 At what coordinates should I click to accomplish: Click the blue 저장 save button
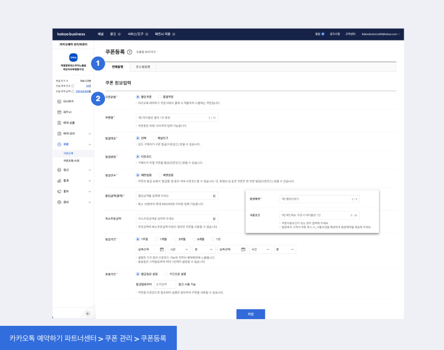250,314
